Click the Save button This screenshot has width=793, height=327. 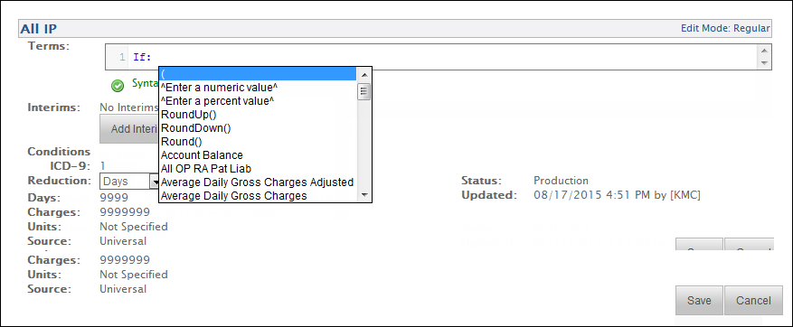coord(700,301)
